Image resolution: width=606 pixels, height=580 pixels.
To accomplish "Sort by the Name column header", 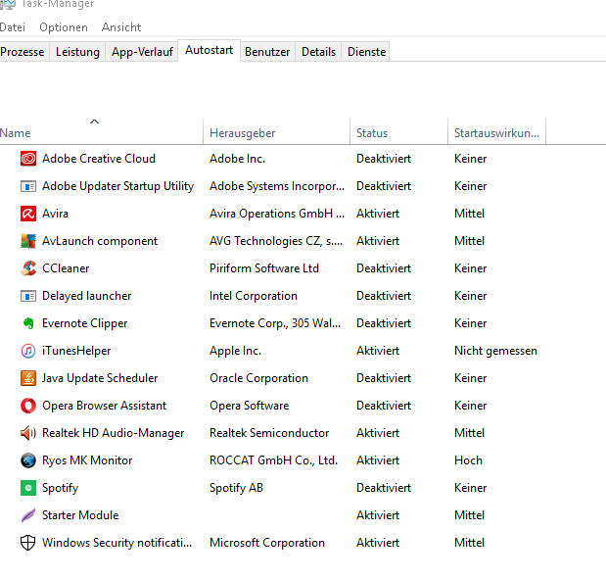I will (x=101, y=131).
